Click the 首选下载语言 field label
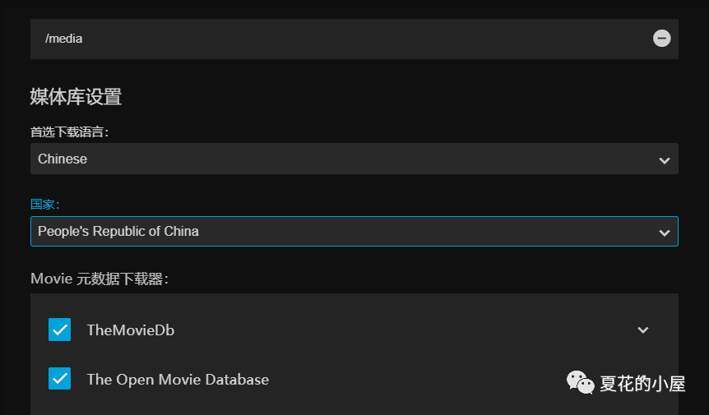Viewport: 709px width, 415px height. [x=69, y=131]
